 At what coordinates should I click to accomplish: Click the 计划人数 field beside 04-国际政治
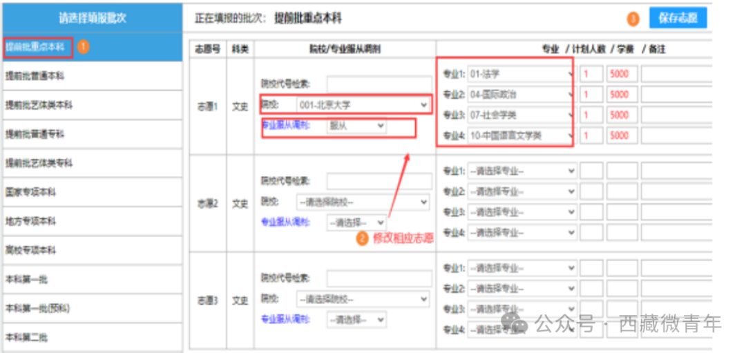[591, 95]
